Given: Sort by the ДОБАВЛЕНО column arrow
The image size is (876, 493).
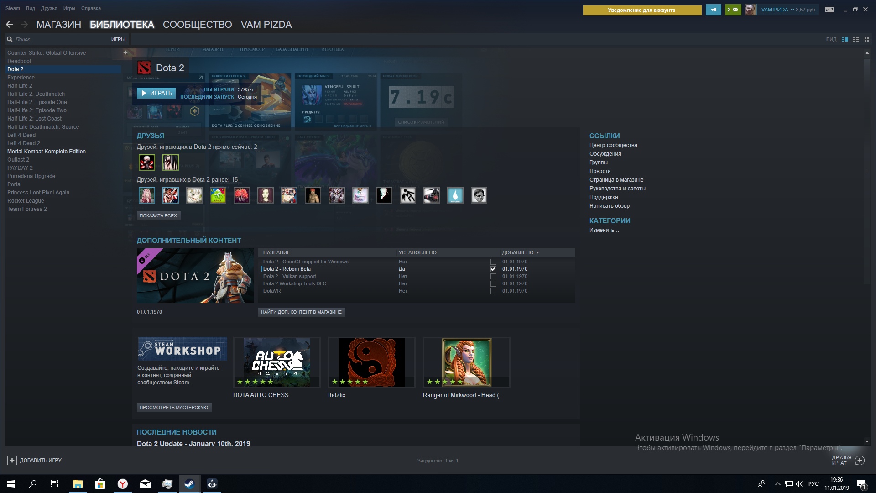Looking at the screenshot, I should 537,252.
